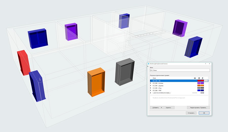Click the Удалить button
The image size is (228, 132).
click(168, 108)
